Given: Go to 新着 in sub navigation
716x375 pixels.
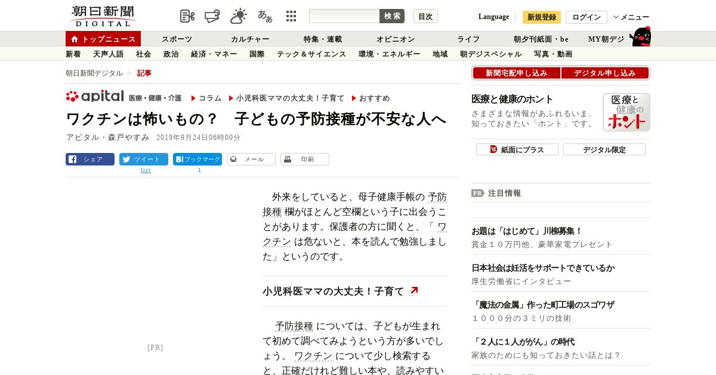Looking at the screenshot, I should pos(73,54).
